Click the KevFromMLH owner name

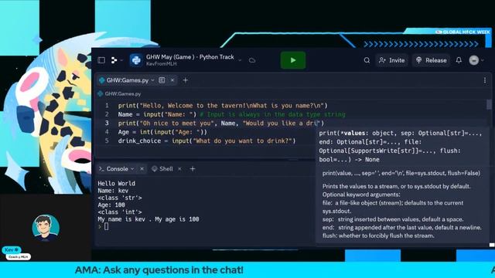tap(162, 64)
